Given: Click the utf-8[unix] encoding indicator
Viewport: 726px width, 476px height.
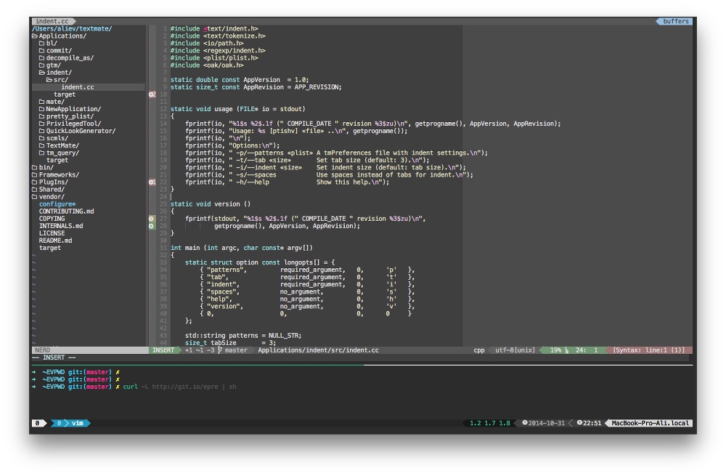Looking at the screenshot, I should click(515, 350).
